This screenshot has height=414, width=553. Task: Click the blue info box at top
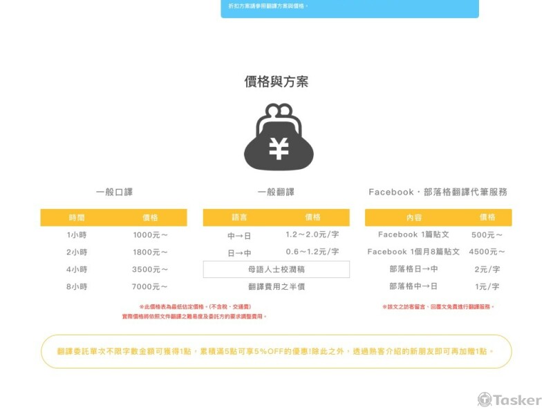point(349,8)
